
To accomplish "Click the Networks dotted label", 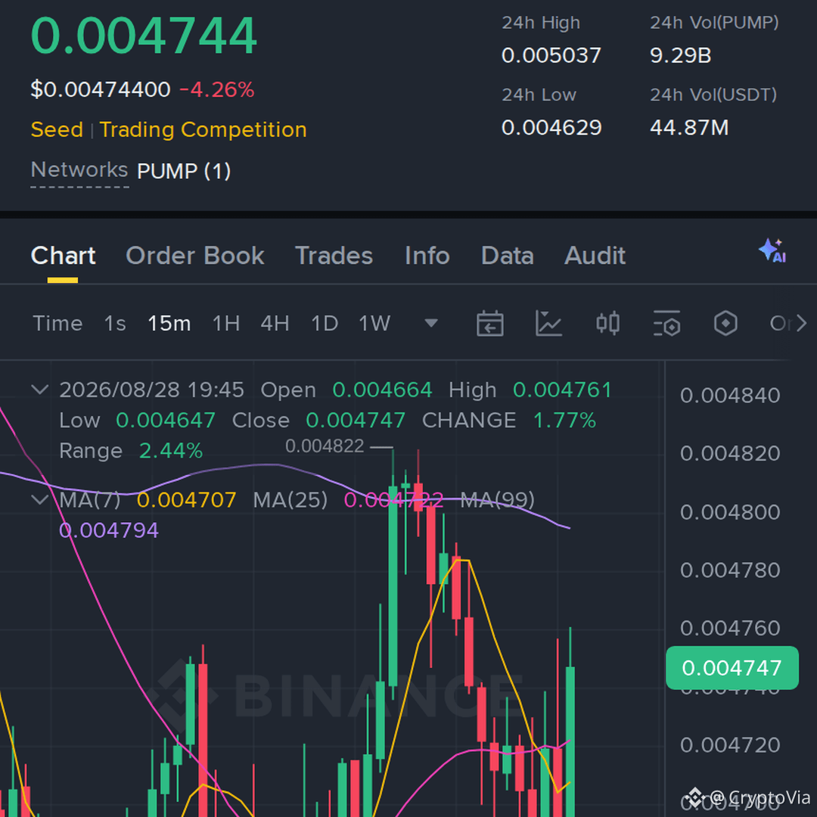I will (x=79, y=170).
